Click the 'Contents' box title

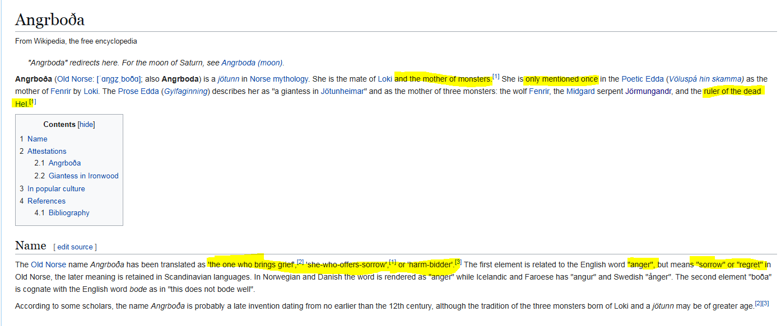59,125
